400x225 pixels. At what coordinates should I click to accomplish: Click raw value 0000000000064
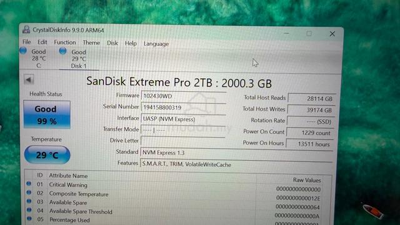pos(297,207)
